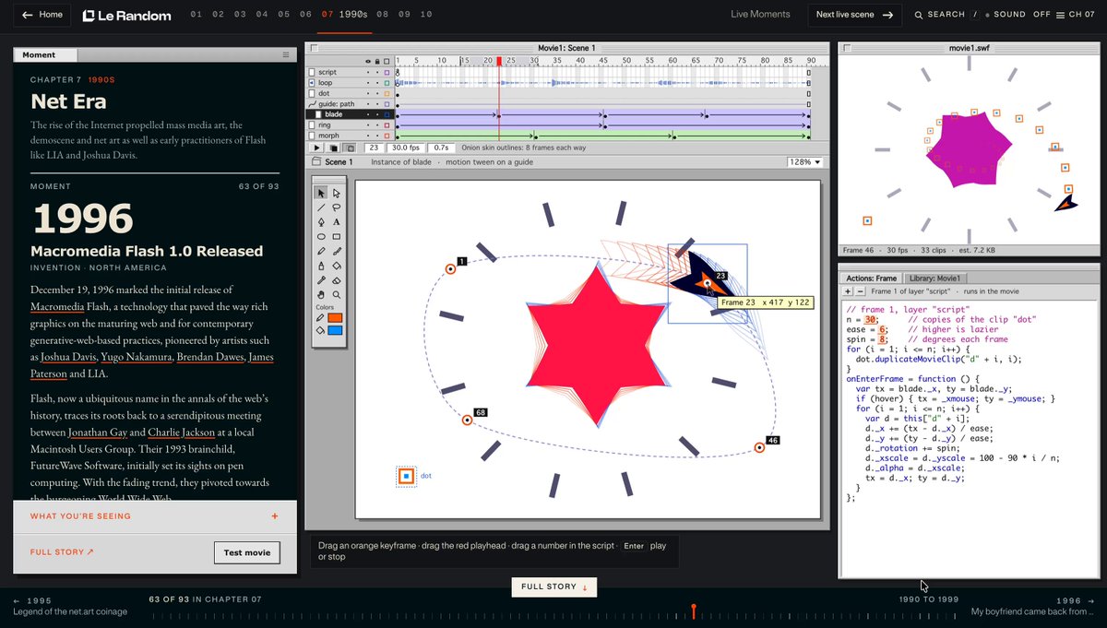Open the 128% stage zoom dropdown
Image resolution: width=1107 pixels, height=628 pixels.
tap(805, 161)
